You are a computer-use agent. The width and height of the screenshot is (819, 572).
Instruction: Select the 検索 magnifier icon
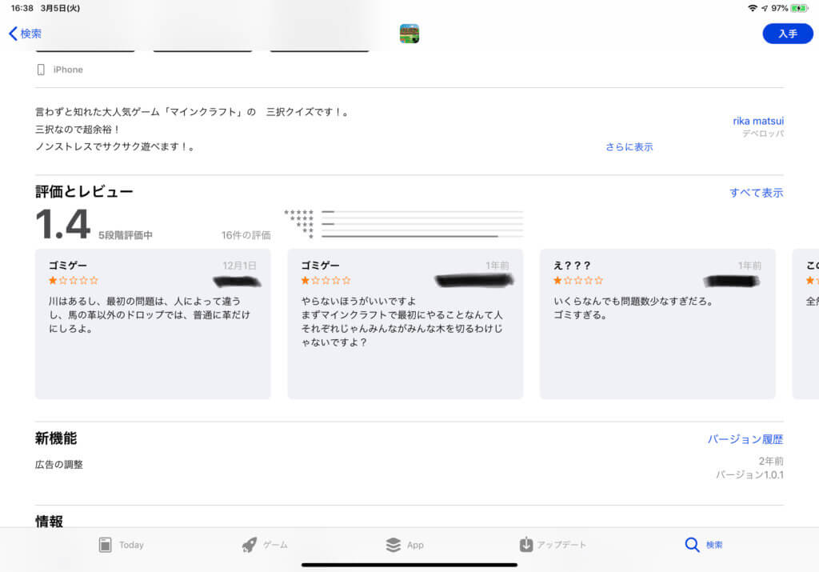tap(692, 545)
